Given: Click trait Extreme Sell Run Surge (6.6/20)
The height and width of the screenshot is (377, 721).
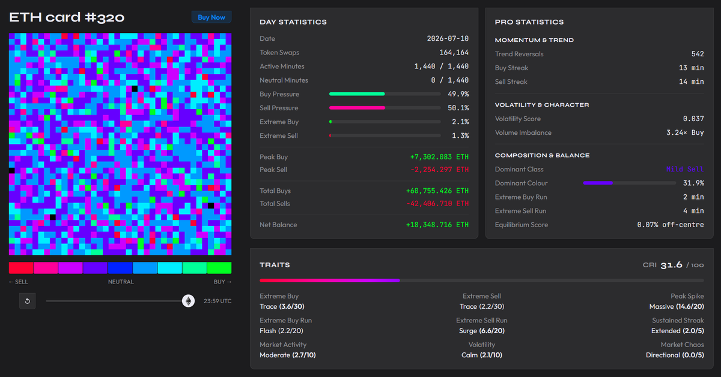Looking at the screenshot, I should point(481,325).
